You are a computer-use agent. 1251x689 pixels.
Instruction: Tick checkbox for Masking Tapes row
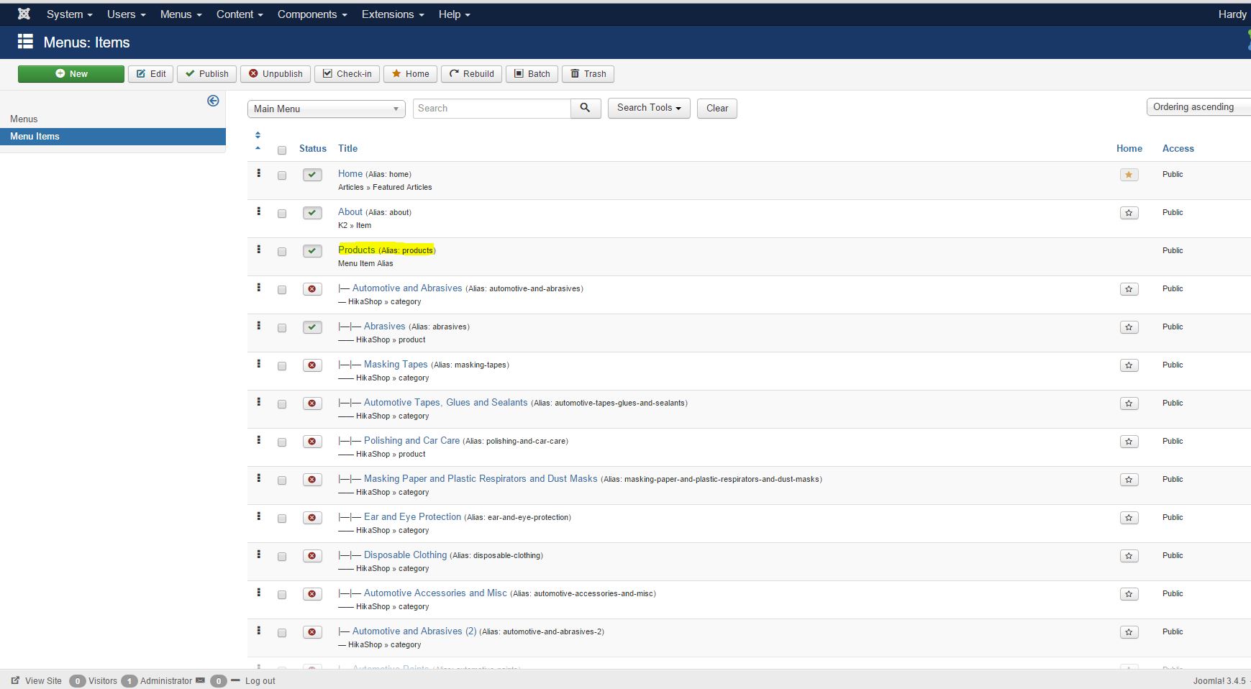tap(282, 366)
